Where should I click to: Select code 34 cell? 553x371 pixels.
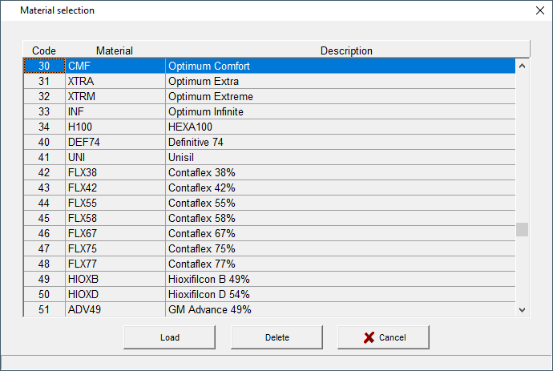click(44, 127)
